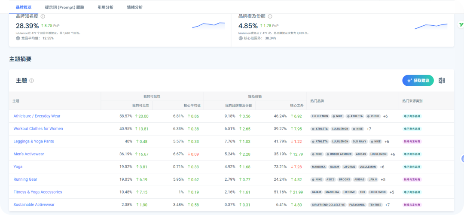The height and width of the screenshot is (215, 464).
Task: Click the GIRLFRIEND COLLECTIVE brand tag
Action: pos(328,205)
